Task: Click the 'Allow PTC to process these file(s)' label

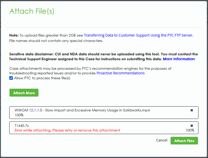Action: click(x=42, y=78)
